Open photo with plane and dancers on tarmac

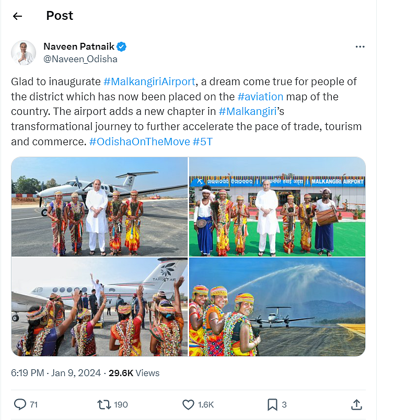99,206
